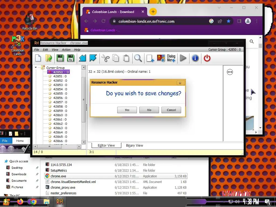Click the green Save floppy icon
The image size is (276, 207).
(x=60, y=58)
